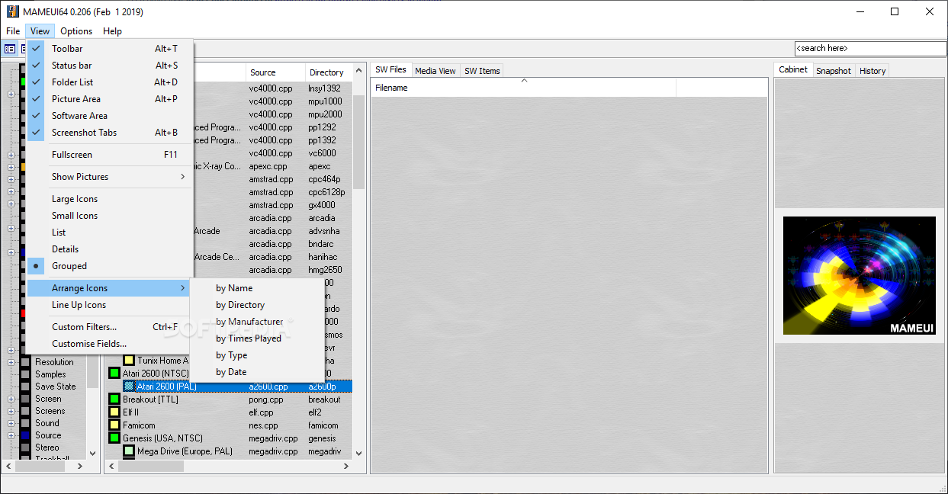Click the yellow status icon beside Famicom

(114, 425)
